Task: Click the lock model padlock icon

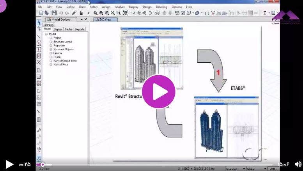Action: [x=81, y=13]
